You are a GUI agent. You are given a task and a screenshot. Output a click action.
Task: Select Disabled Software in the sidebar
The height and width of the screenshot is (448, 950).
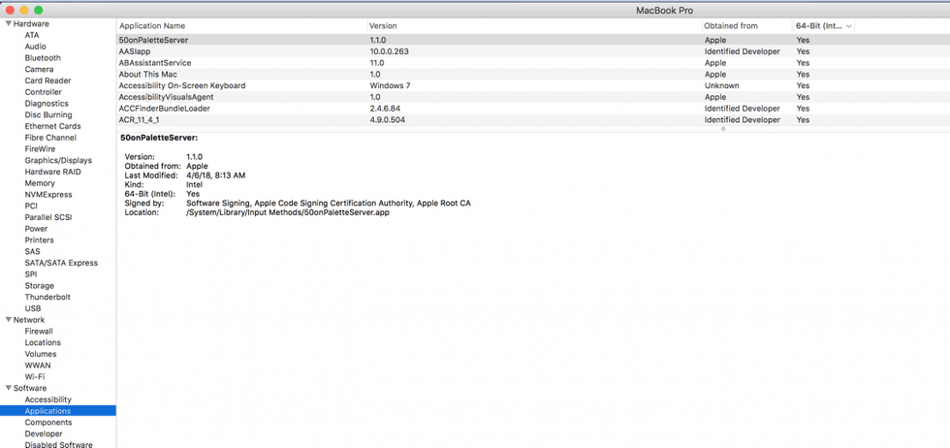tap(59, 444)
